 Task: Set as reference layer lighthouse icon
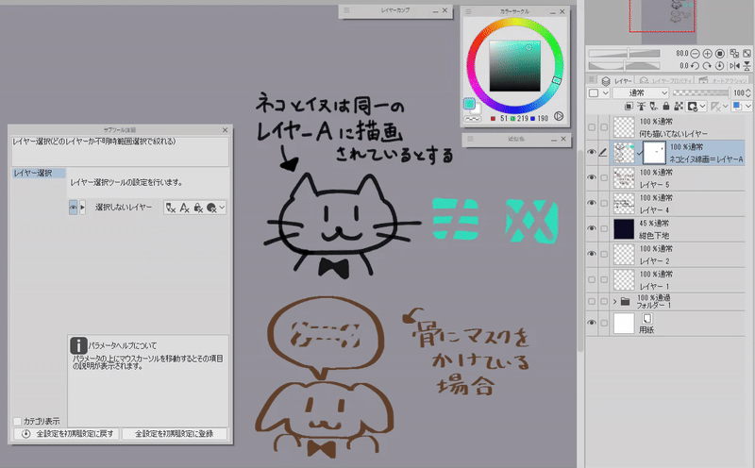click(642, 106)
